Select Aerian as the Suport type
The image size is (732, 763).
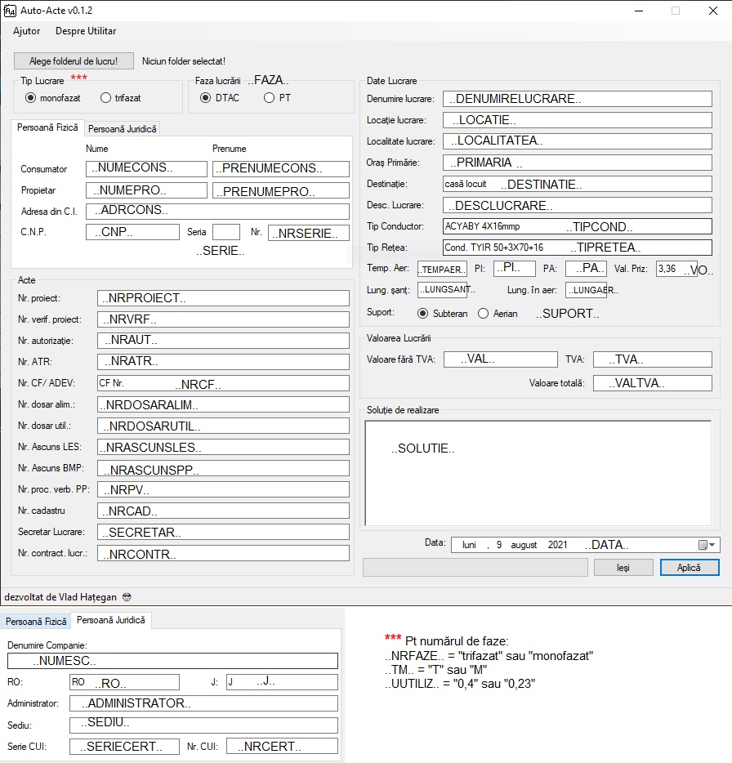tap(484, 313)
